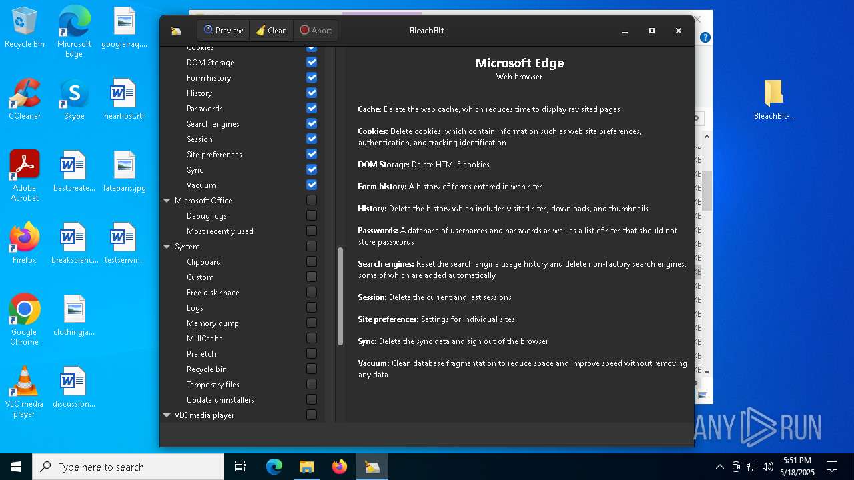
Task: Select the MUICache tree item
Action: tap(205, 339)
